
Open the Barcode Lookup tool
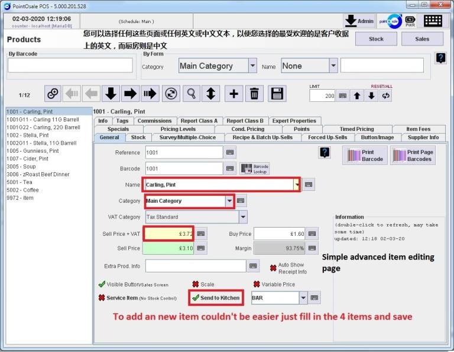255,169
